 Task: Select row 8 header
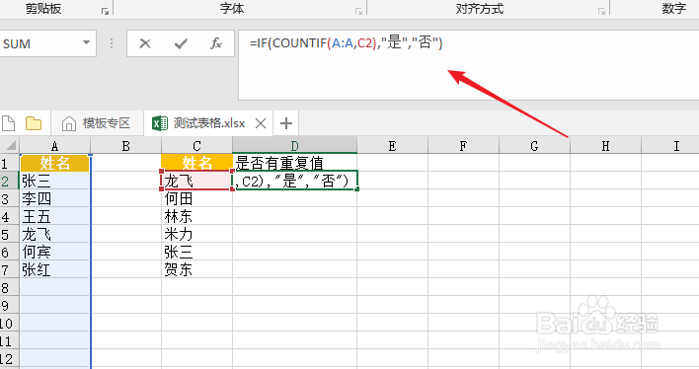click(9, 287)
